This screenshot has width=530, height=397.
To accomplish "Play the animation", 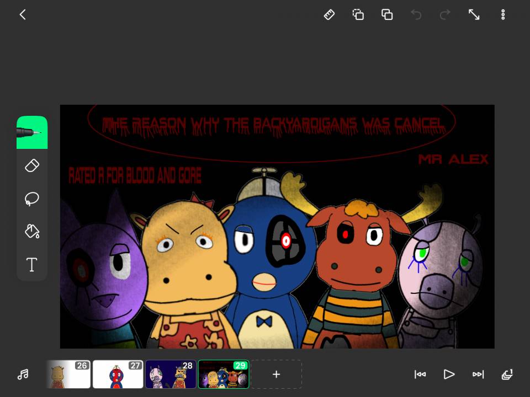I will [449, 374].
